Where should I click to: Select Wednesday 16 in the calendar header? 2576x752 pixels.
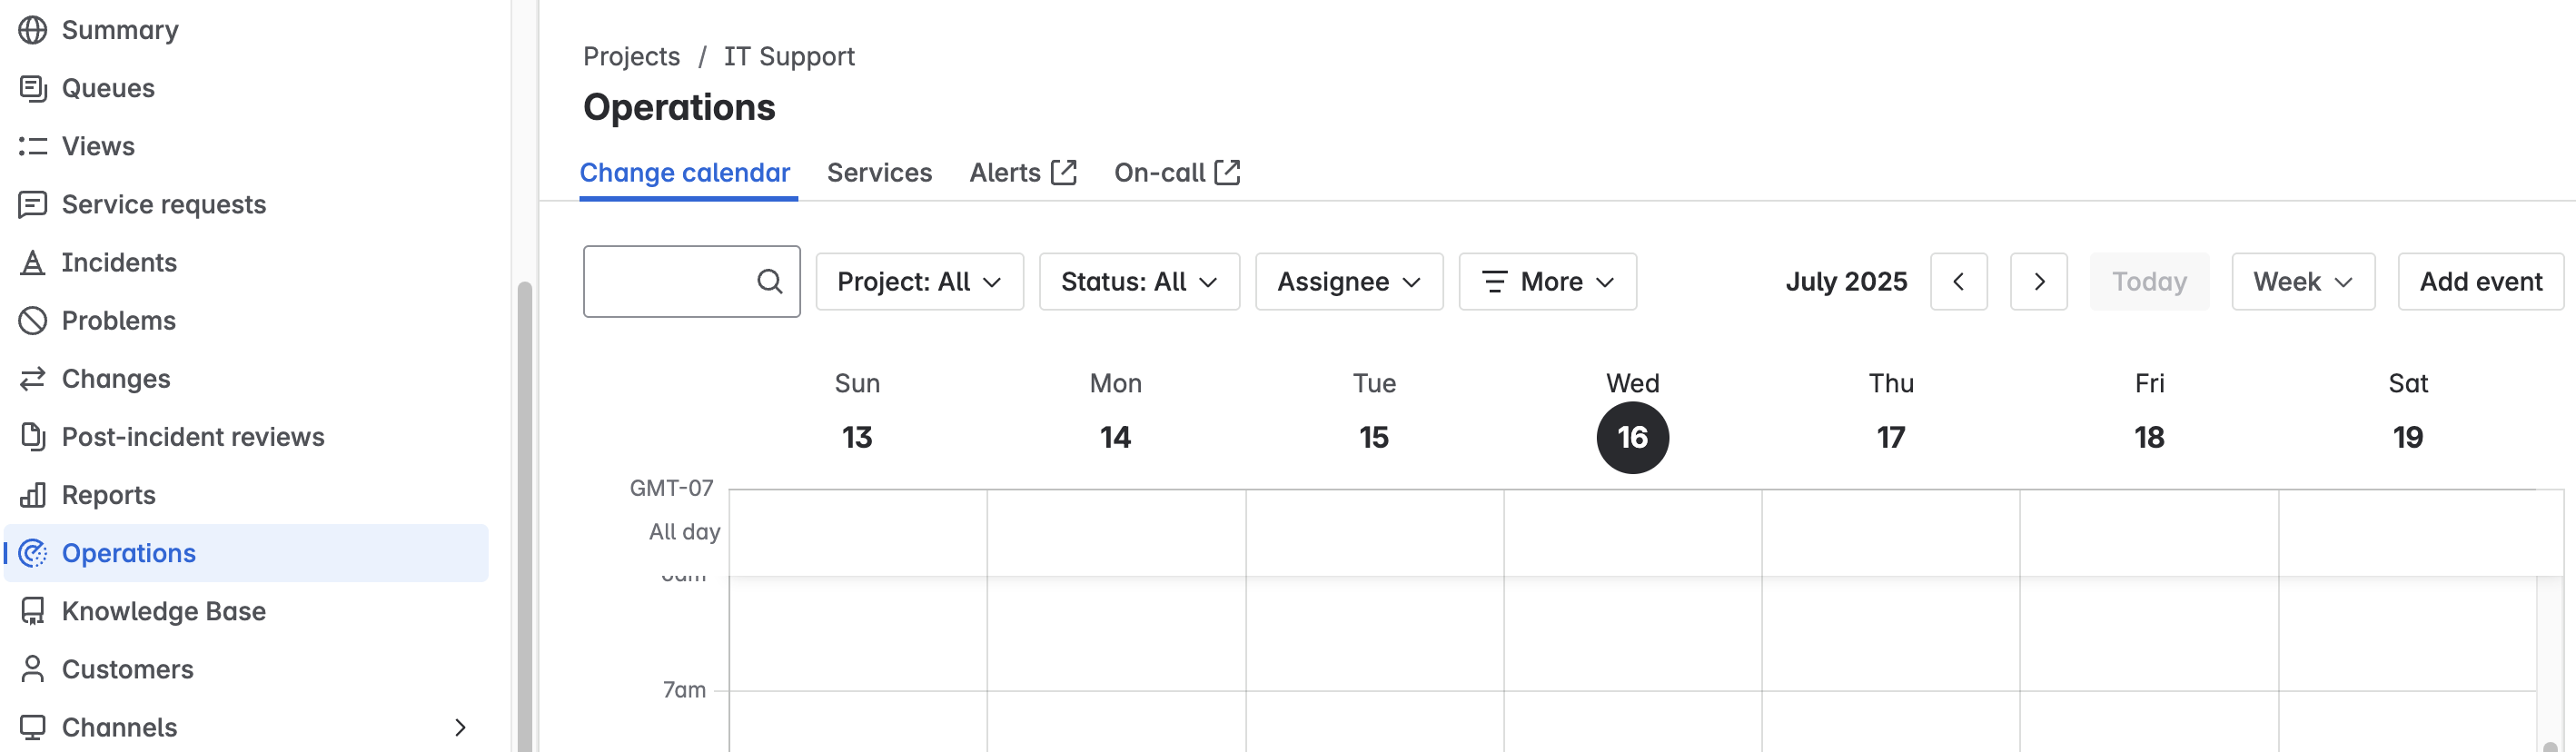[x=1631, y=436]
